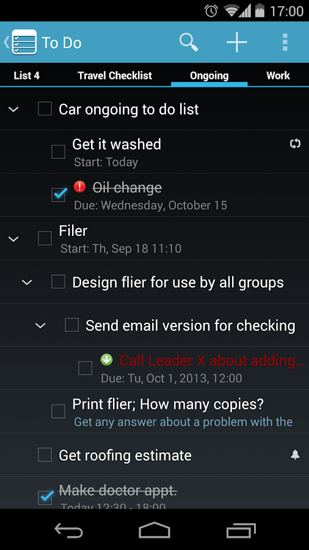Collapse the Filer task group
This screenshot has width=309, height=550.
13,239
